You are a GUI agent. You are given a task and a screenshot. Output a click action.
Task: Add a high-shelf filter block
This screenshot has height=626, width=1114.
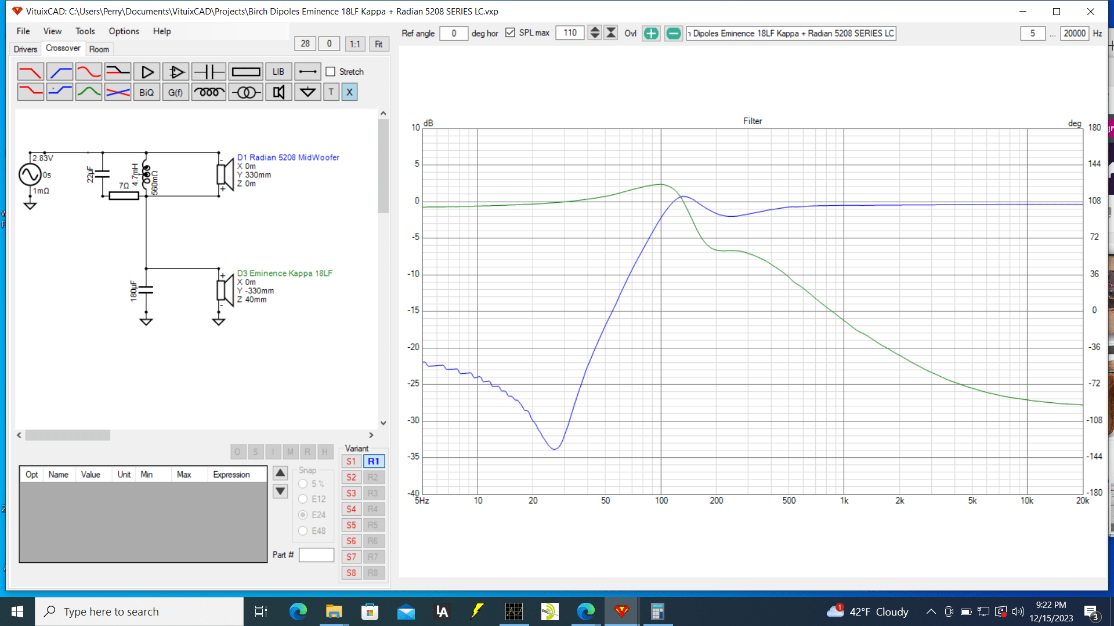pos(60,92)
